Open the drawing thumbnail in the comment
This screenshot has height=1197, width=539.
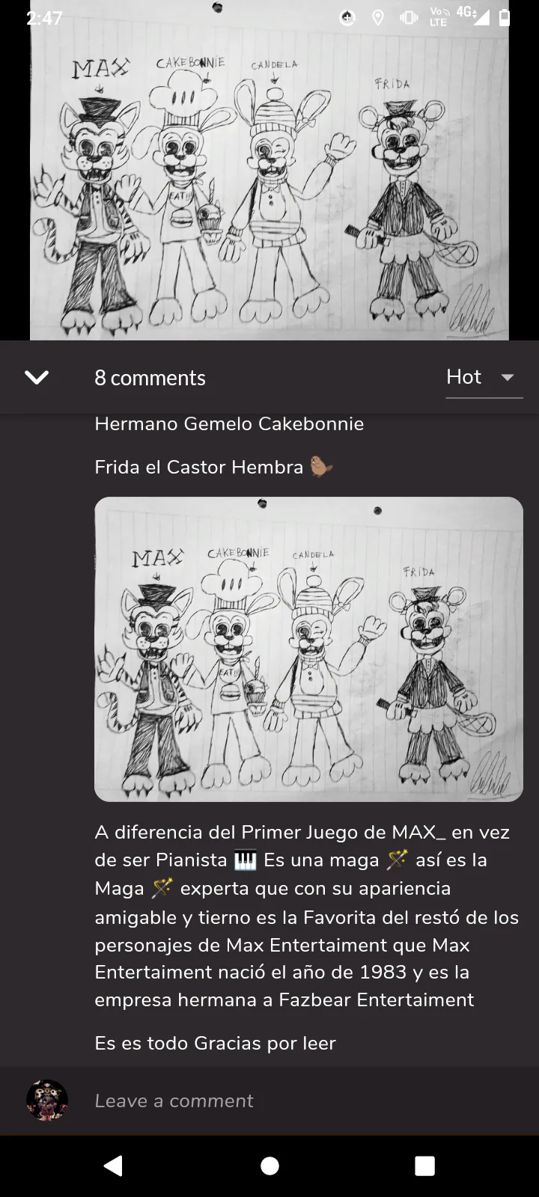pos(308,649)
